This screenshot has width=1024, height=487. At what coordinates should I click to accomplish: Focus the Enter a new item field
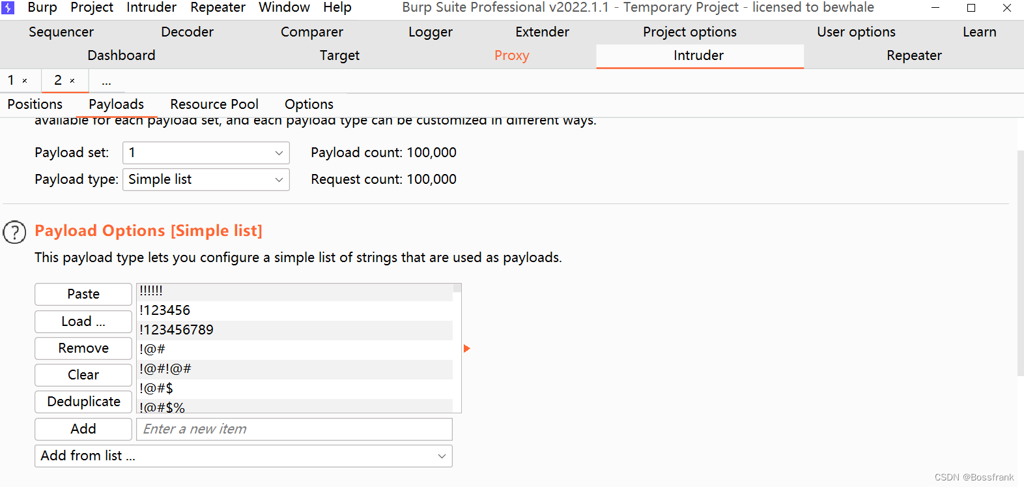(294, 429)
